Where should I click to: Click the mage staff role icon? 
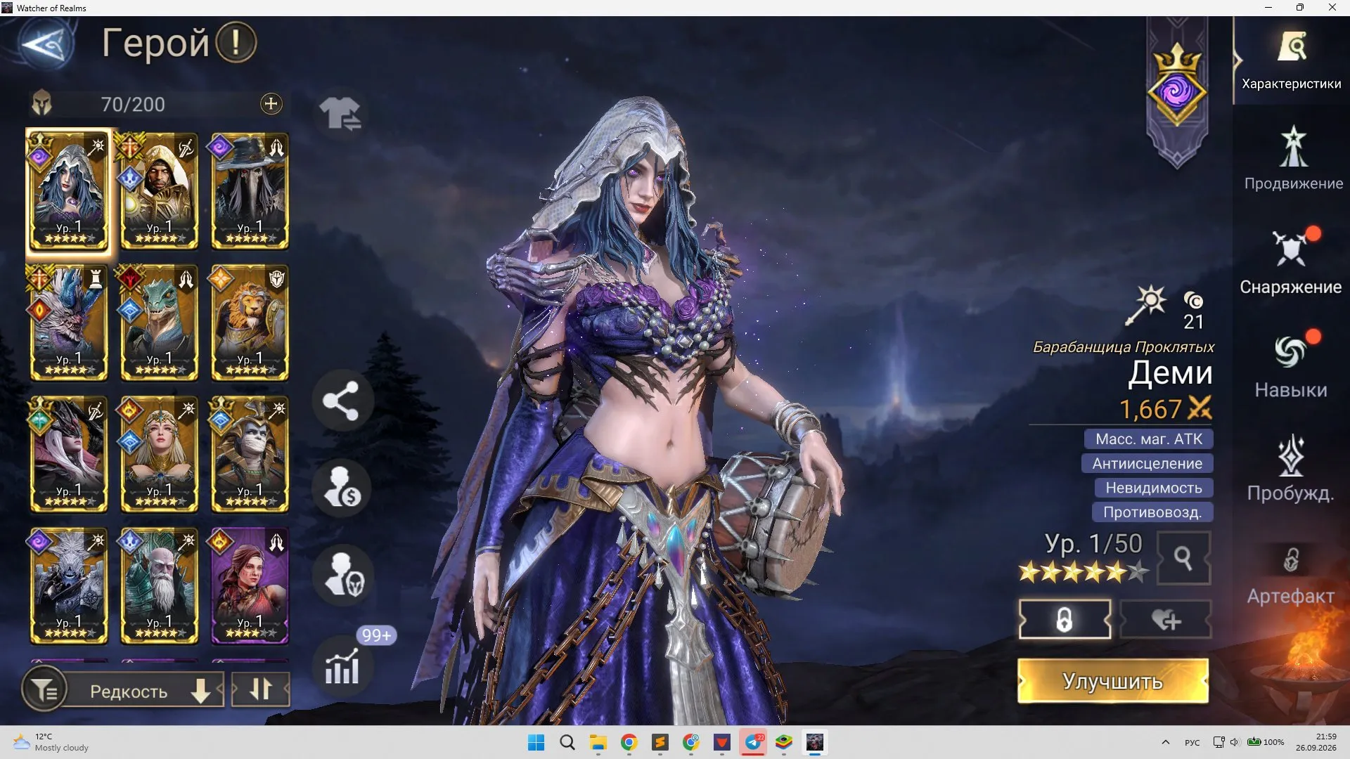(x=1145, y=305)
